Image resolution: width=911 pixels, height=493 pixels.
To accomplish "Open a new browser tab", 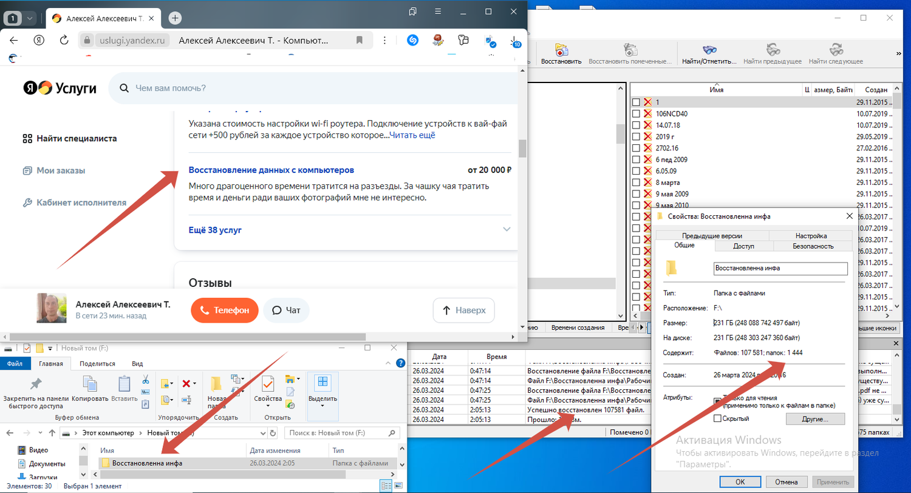I will point(175,18).
